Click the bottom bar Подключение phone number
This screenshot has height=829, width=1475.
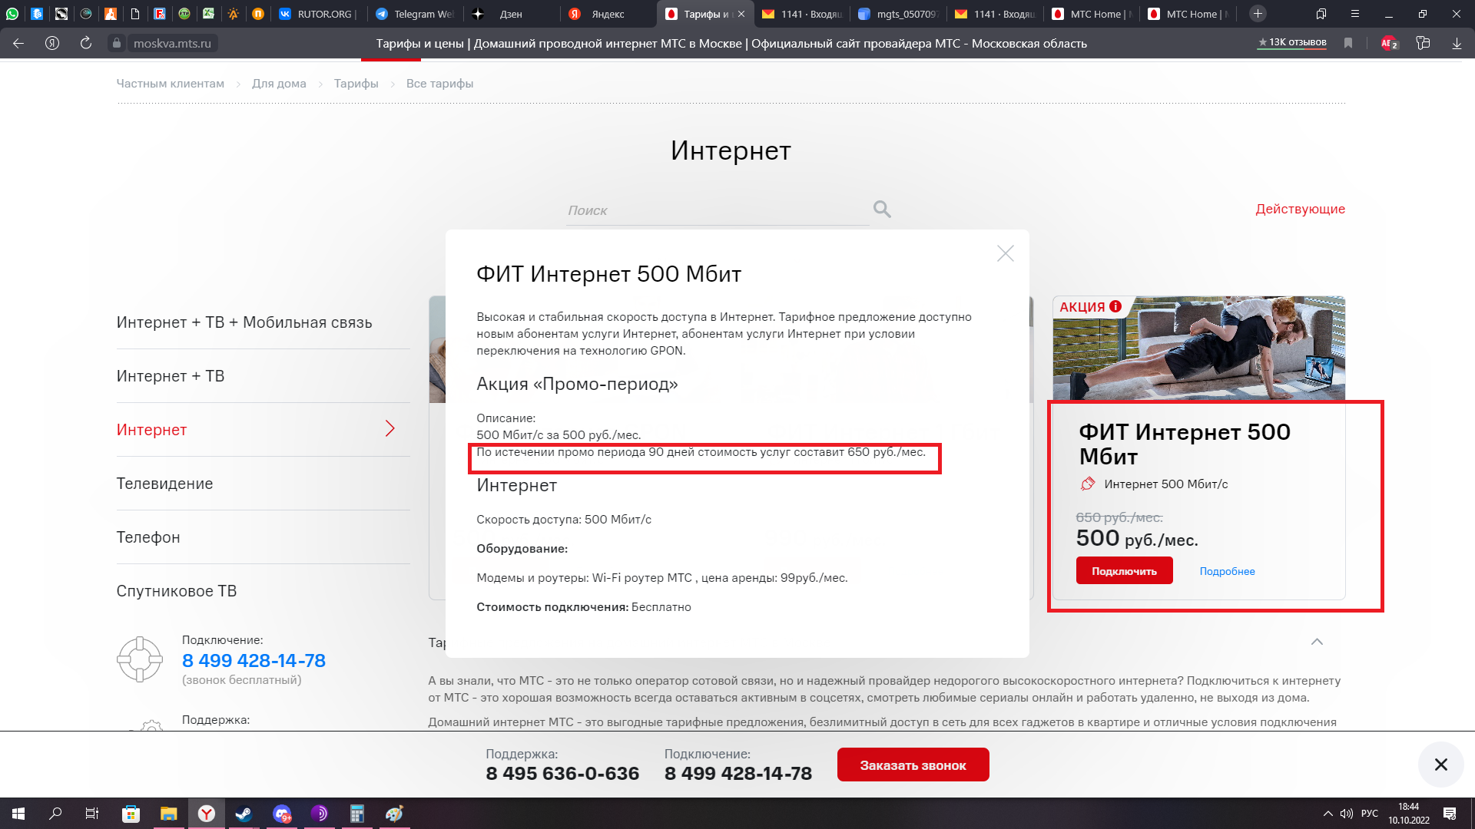pos(738,773)
